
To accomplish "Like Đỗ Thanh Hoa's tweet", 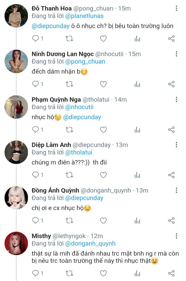I will click(103, 39).
